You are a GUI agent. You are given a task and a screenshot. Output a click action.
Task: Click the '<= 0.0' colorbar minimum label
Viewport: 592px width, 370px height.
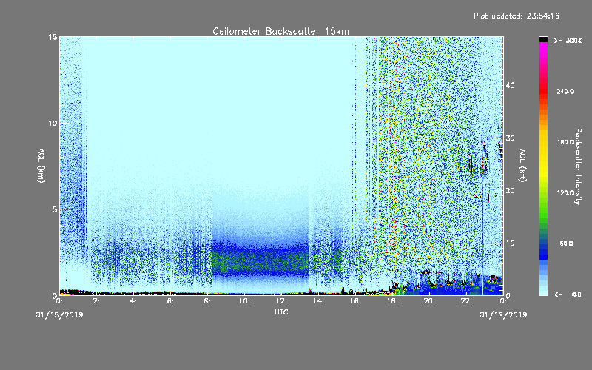[568, 295]
